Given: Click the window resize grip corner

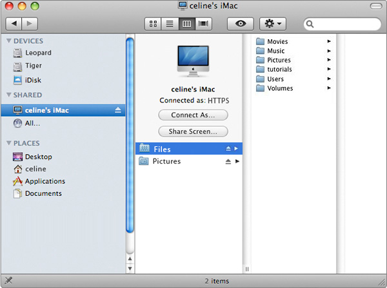Looking at the screenshot, I should point(382,282).
